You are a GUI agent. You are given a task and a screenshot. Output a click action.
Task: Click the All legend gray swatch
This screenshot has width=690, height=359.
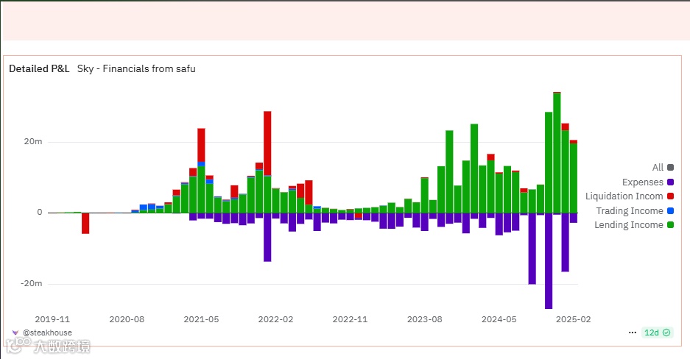(670, 168)
